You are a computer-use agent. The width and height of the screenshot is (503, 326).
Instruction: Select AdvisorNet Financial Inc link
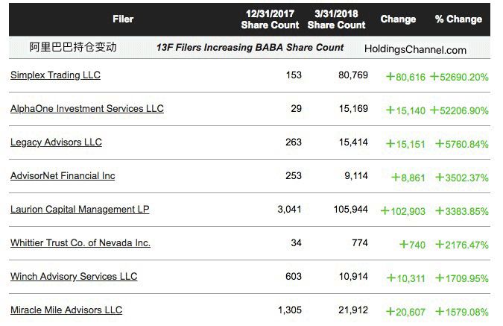point(63,176)
